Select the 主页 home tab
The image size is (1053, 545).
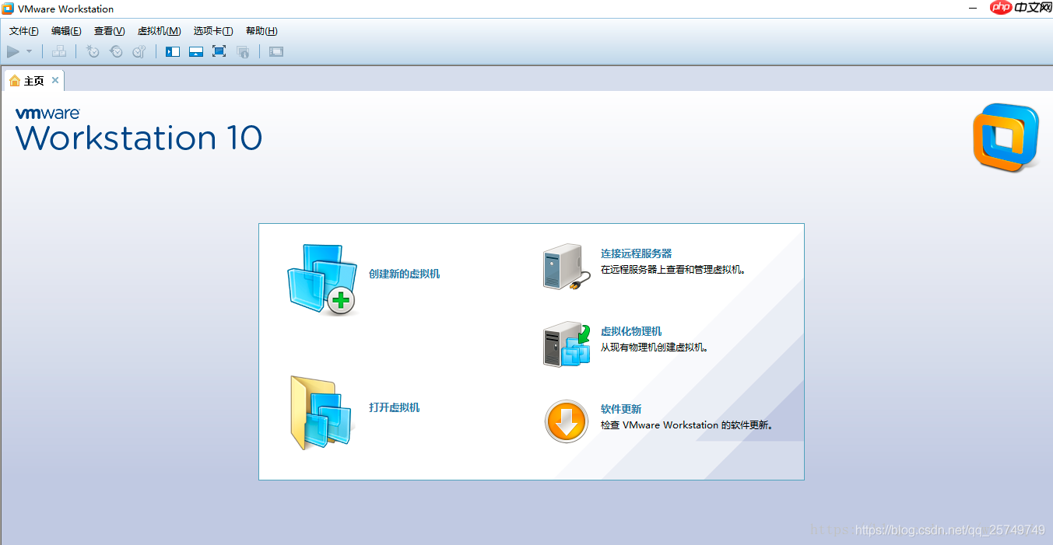click(34, 81)
